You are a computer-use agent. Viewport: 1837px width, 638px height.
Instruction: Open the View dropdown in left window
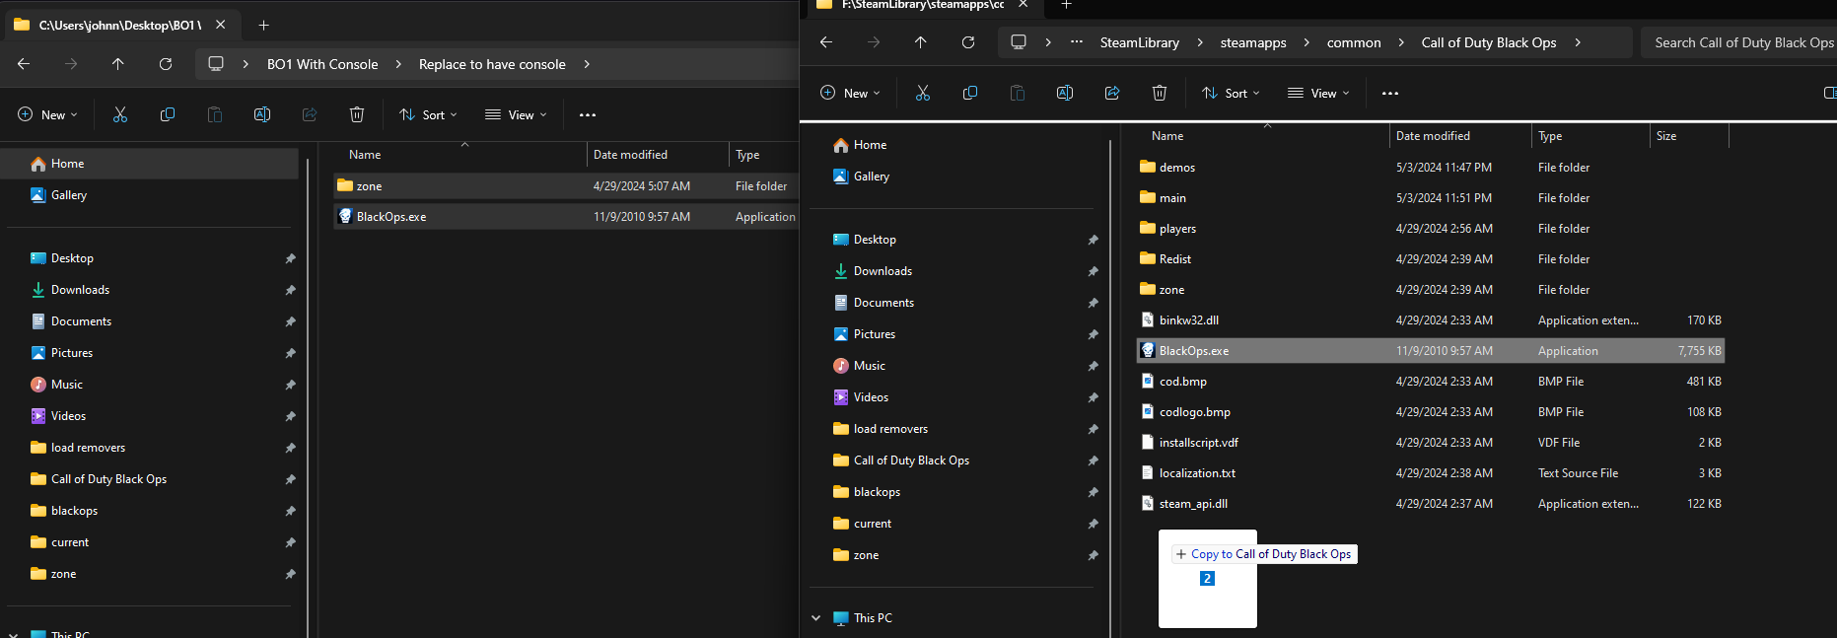pyautogui.click(x=516, y=114)
